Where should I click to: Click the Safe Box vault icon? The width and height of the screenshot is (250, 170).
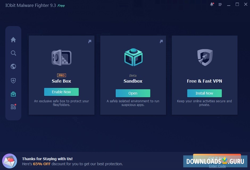pyautogui.click(x=61, y=57)
